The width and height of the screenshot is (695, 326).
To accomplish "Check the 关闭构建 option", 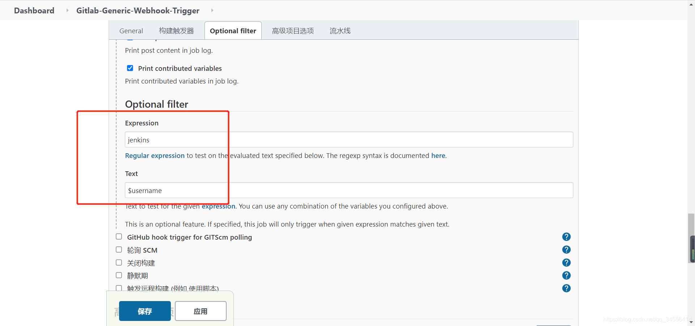I will 119,263.
